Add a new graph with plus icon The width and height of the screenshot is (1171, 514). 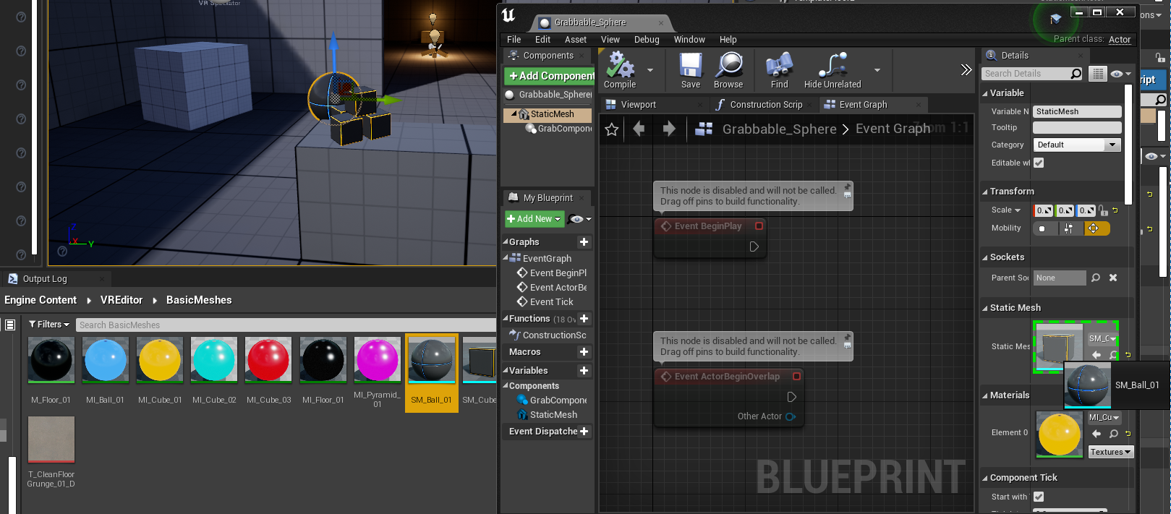tap(584, 242)
